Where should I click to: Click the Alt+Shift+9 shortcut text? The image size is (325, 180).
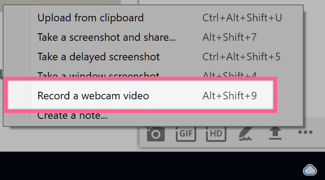(x=229, y=95)
